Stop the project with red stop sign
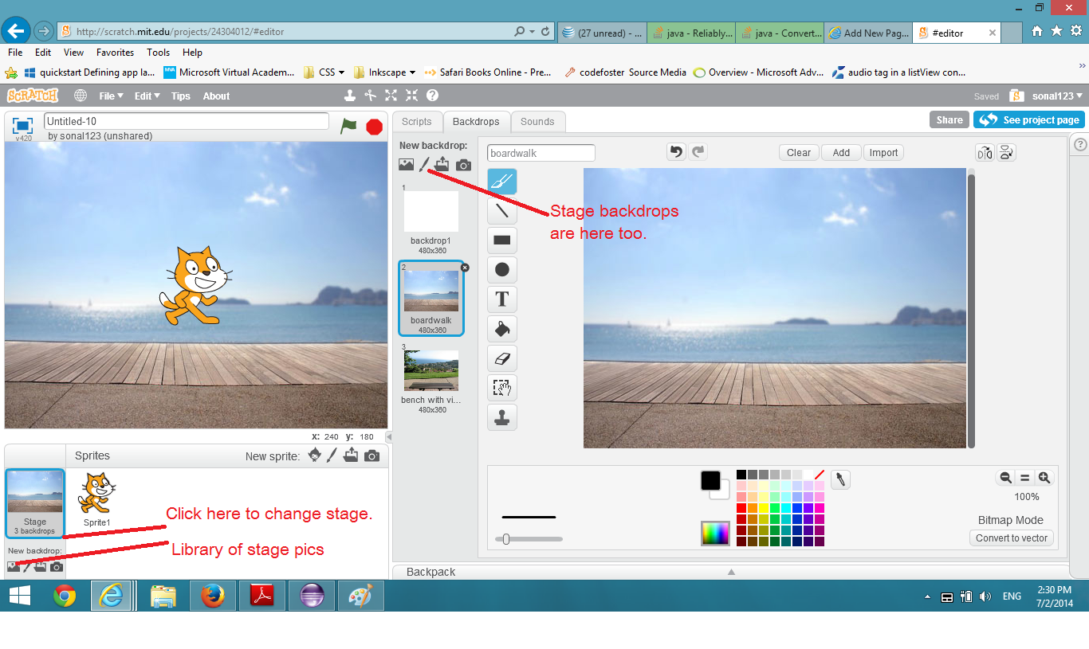Screen dimensions: 1089x649 pos(374,127)
